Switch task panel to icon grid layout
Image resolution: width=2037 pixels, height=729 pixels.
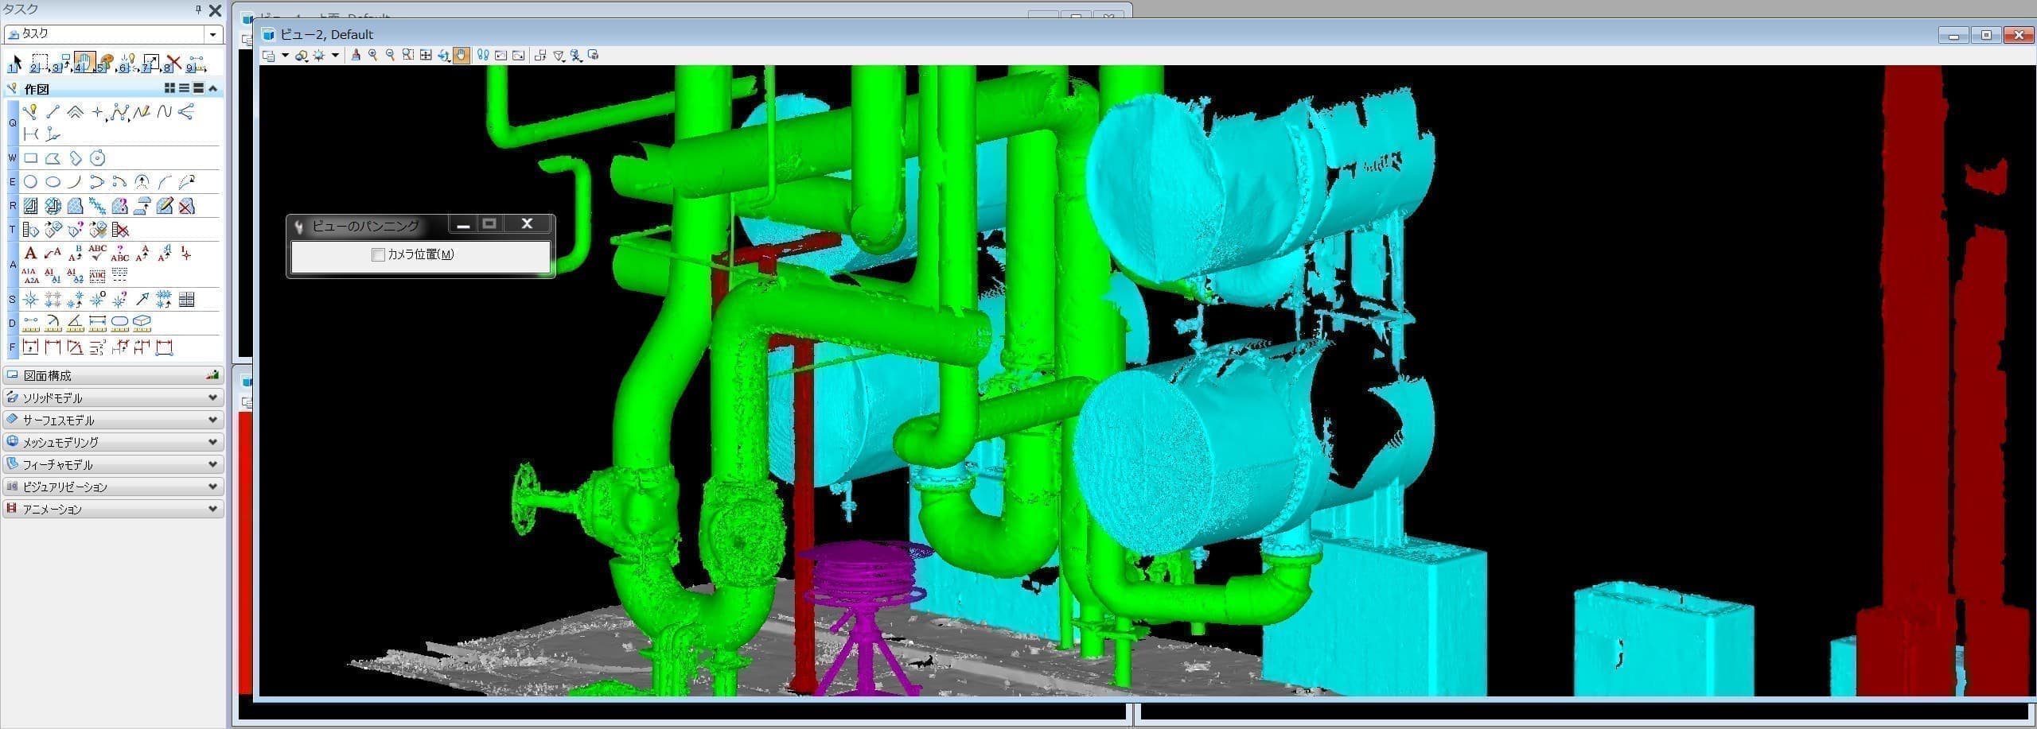point(169,88)
